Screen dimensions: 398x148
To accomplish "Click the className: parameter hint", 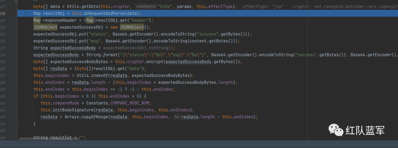I will [146, 6].
